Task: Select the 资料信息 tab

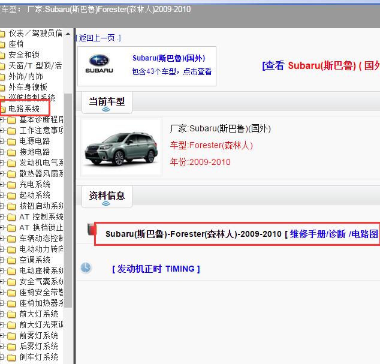Action: point(107,195)
